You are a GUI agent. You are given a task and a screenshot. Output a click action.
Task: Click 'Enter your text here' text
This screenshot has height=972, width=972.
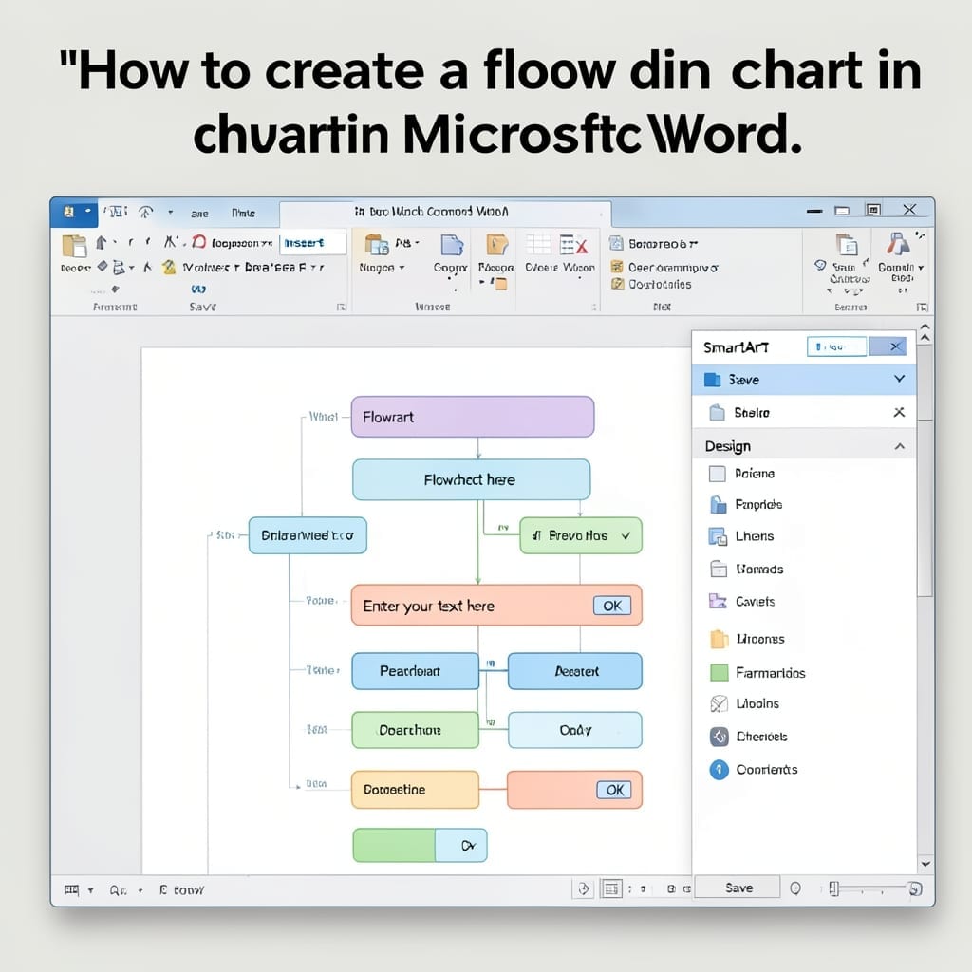point(429,607)
